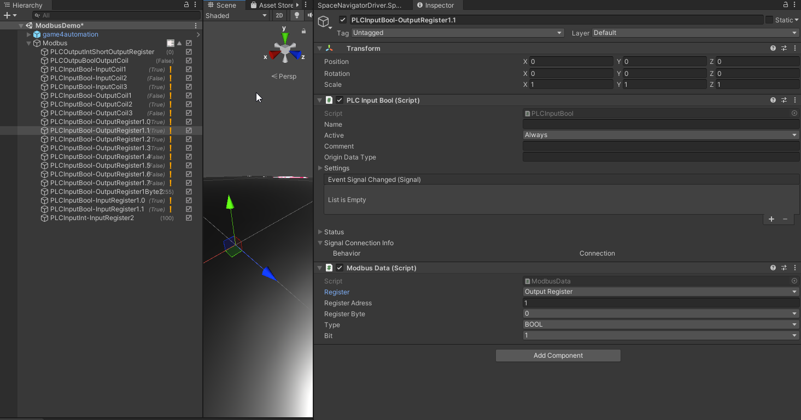Viewport: 801px width, 420px height.
Task: Toggle scene lighting lightbulb icon
Action: (x=297, y=15)
